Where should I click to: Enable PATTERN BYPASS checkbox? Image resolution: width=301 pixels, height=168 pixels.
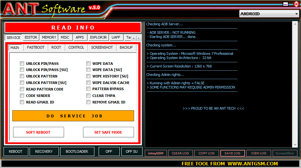tap(88, 89)
